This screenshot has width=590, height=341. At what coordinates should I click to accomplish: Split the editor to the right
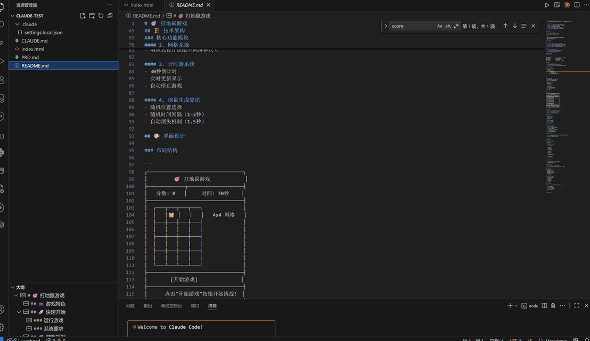(577, 5)
